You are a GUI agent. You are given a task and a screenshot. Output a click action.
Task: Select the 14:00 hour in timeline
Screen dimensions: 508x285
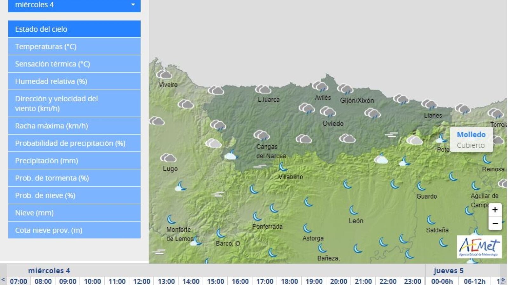[x=191, y=281]
